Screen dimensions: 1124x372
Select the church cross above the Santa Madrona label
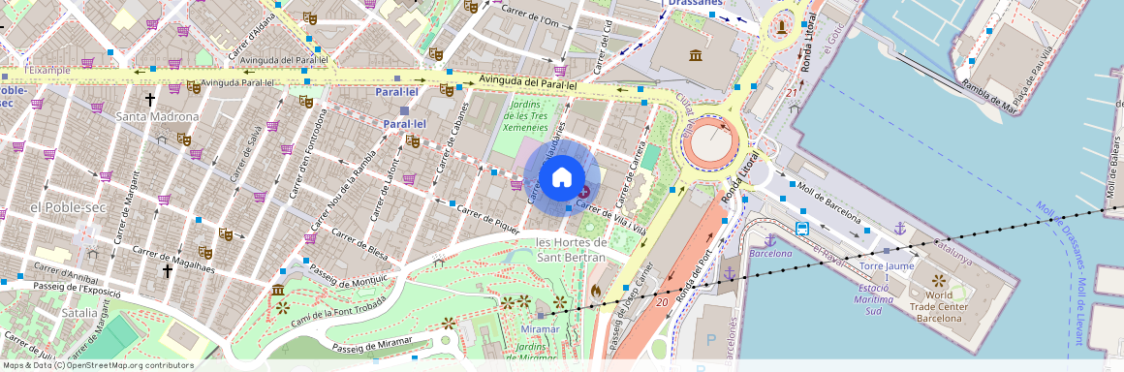(x=150, y=99)
